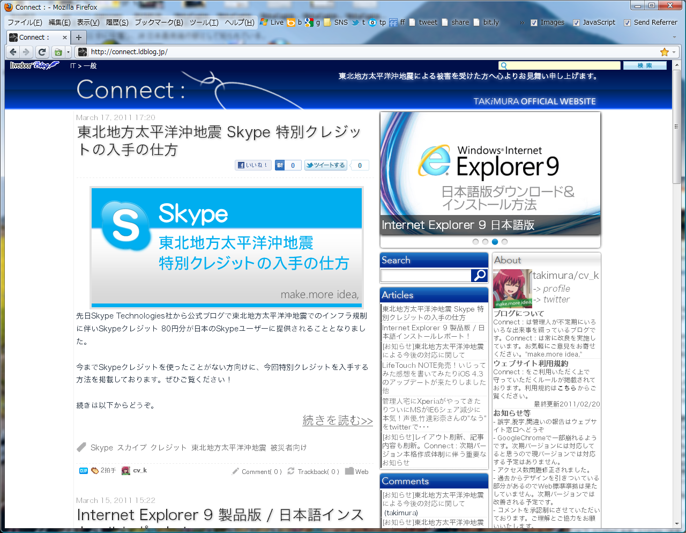Open the tab list dropdown arrow
Screen dimensions: 686x533
coord(674,37)
